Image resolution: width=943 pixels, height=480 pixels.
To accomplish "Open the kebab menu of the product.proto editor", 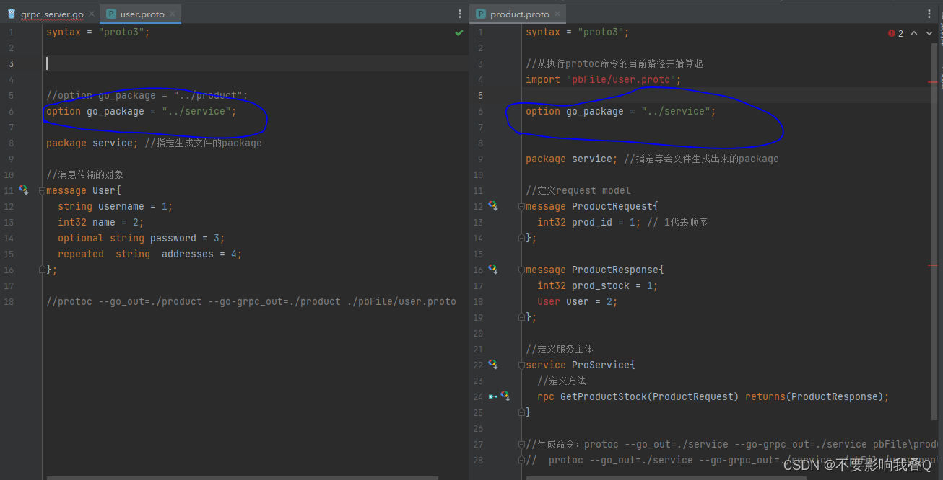I will (x=929, y=13).
